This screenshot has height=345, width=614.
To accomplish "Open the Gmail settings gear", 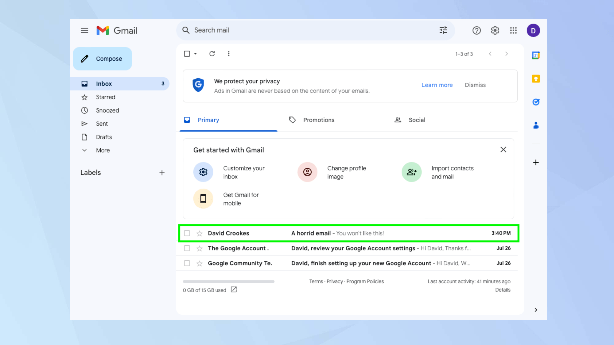I will click(x=495, y=30).
